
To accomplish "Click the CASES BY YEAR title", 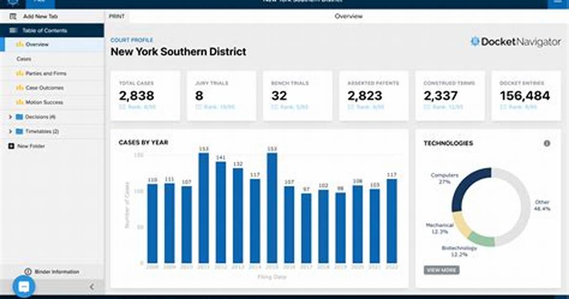I will [143, 142].
